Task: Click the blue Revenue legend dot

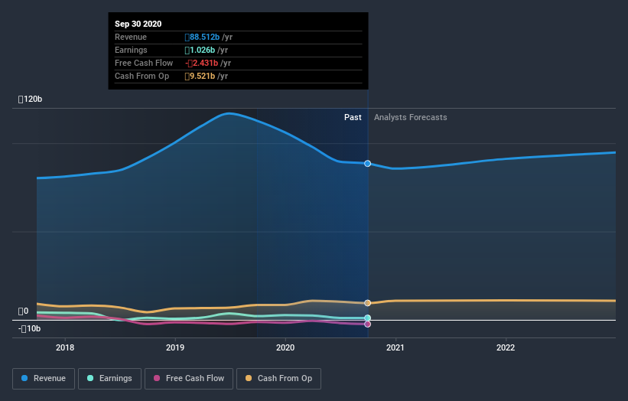Action: point(24,378)
